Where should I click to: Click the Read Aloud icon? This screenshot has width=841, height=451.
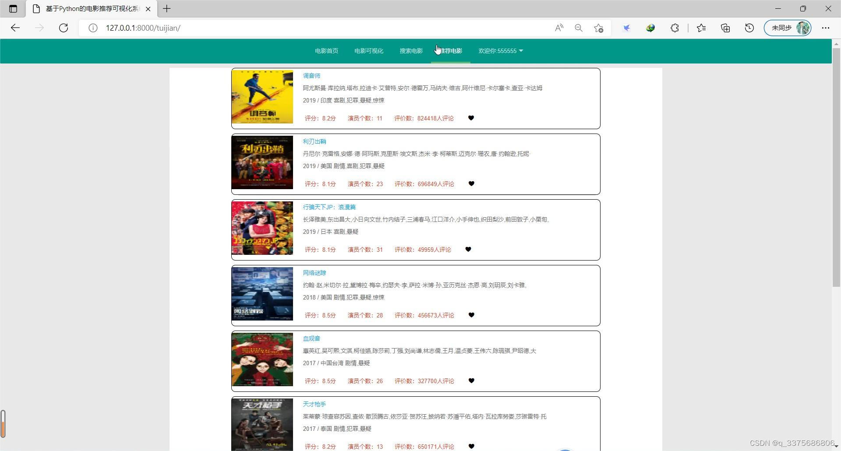tap(559, 28)
